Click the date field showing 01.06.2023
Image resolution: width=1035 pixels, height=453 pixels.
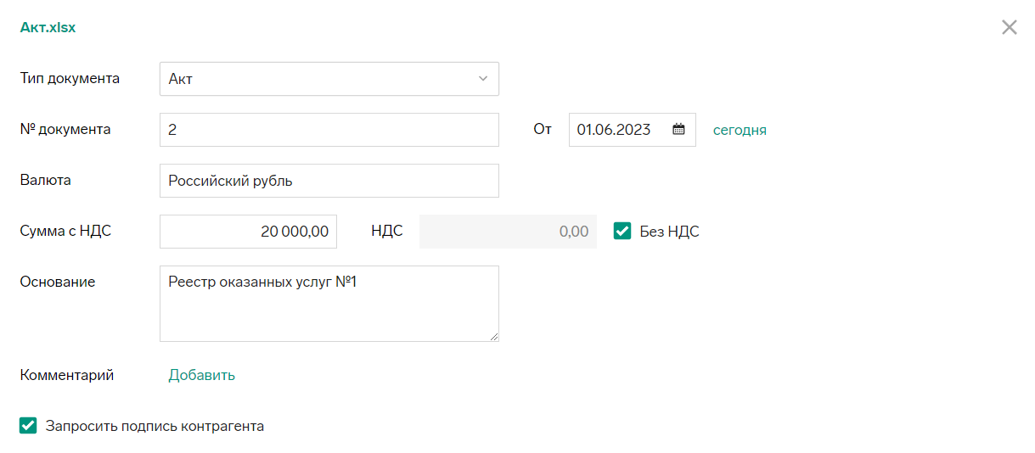pos(633,130)
